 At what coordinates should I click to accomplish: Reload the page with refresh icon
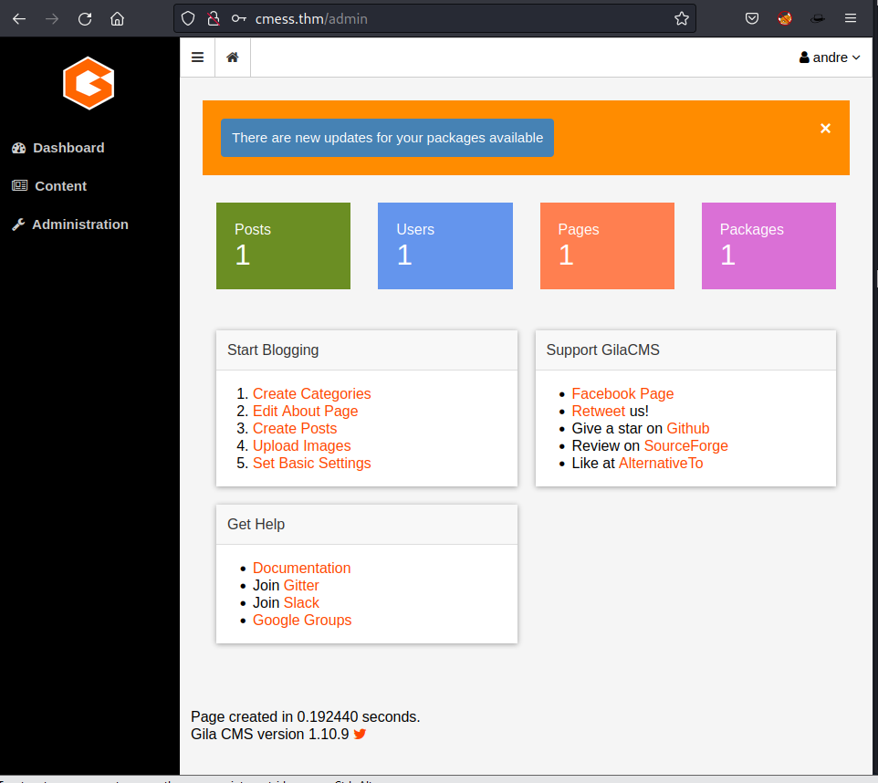(85, 18)
